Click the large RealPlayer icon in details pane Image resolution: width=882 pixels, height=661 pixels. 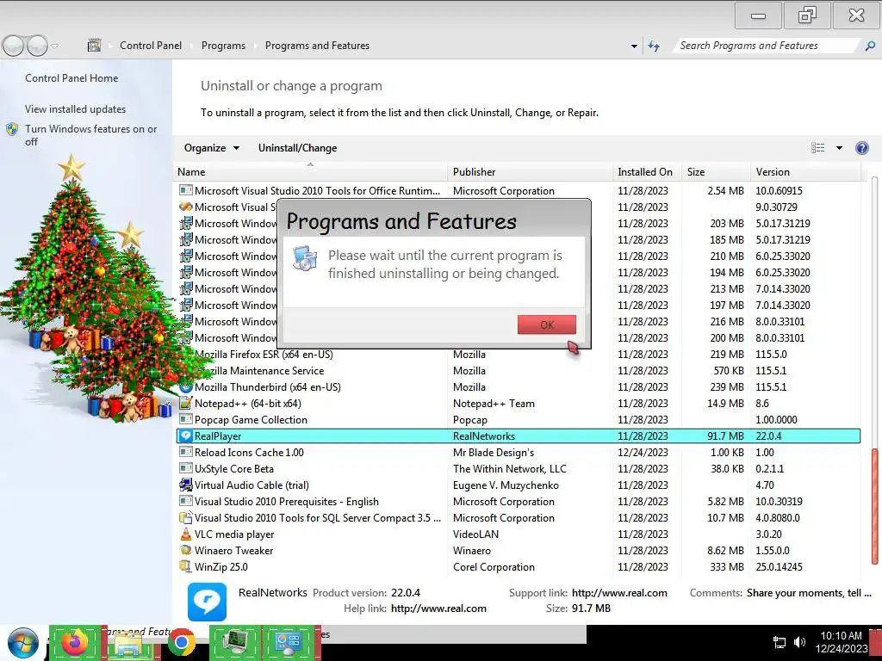[207, 602]
